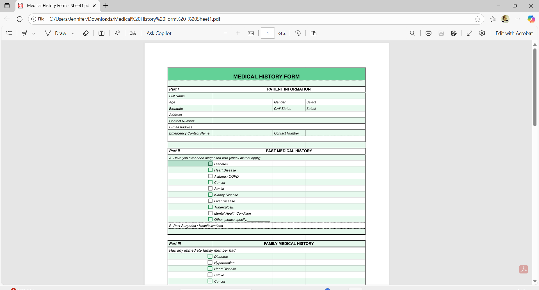Open the Tab actions menu
This screenshot has width=539, height=290.
pos(7,6)
